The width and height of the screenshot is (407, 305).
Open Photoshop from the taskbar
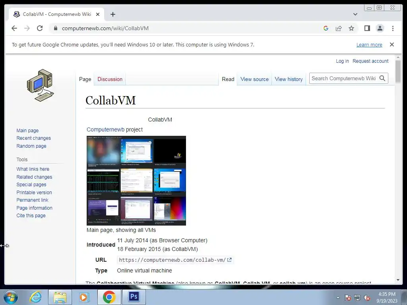point(134,296)
